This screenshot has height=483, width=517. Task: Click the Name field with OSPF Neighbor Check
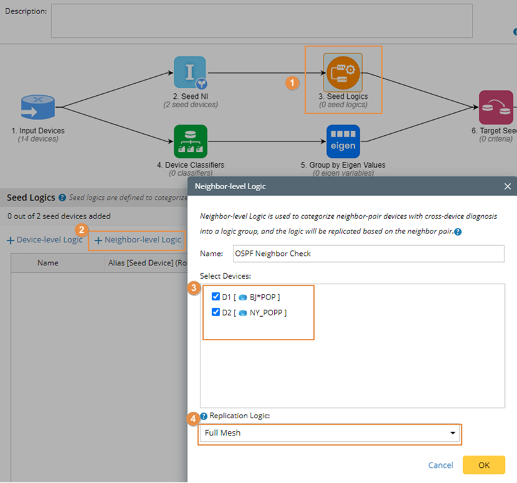[367, 254]
